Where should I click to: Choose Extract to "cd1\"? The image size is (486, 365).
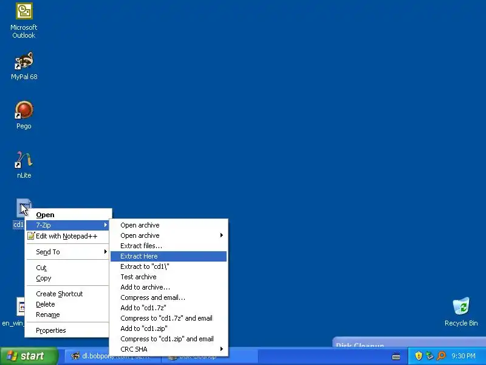tap(169, 266)
